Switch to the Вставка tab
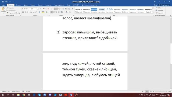Image resolution: width=172 pixels, height=97 pixels. click(18, 5)
